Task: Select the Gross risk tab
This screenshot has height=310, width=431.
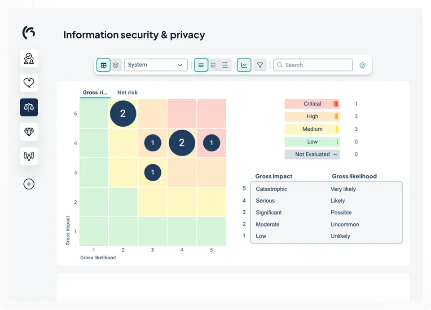Action: tap(94, 92)
